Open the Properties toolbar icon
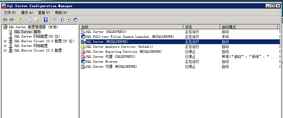 [30, 20]
